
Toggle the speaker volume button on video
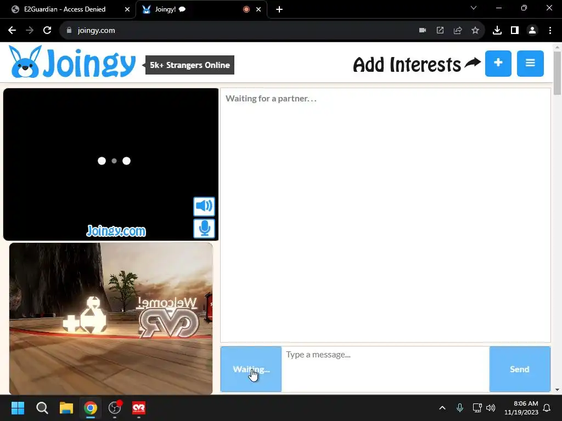204,206
